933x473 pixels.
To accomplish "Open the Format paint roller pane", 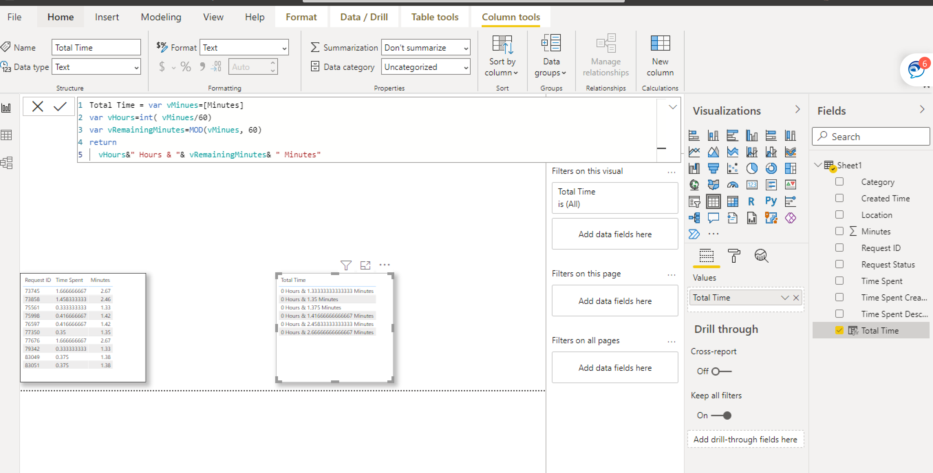I will click(734, 256).
